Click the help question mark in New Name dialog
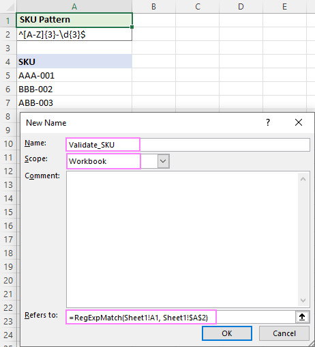The width and height of the screenshot is (315, 347). [268, 122]
